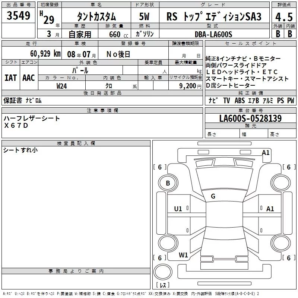Select A1 mark beside the front bumper
This screenshot has width=298, height=298.
[266, 153]
